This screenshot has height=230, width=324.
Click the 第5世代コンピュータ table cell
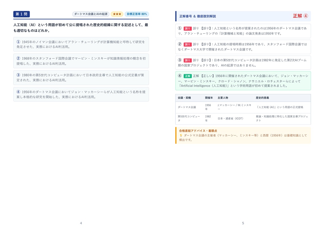click(189, 118)
